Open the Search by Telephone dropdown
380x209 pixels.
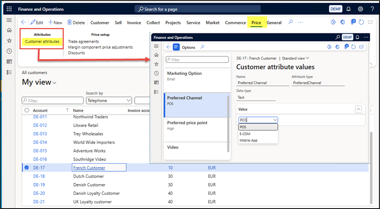click(109, 101)
